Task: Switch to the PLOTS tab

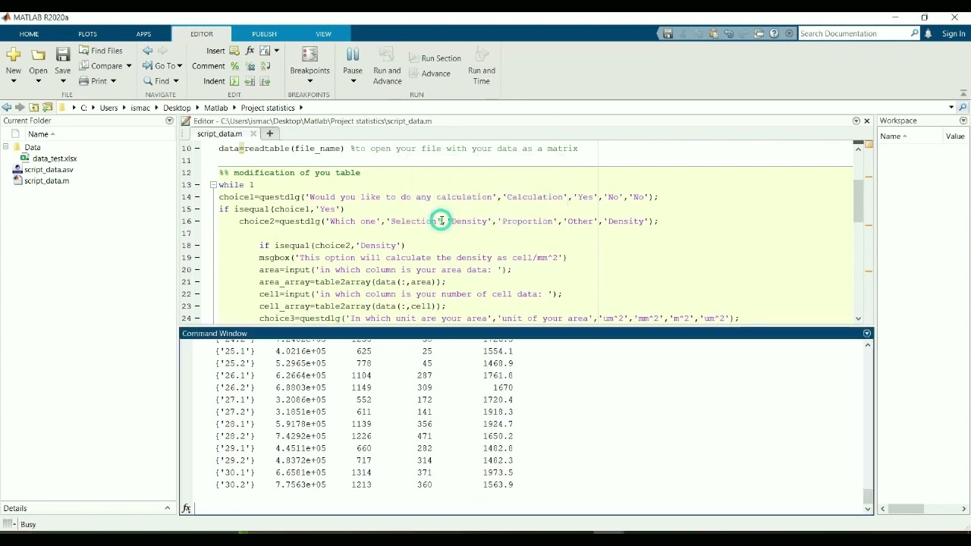Action: (87, 33)
